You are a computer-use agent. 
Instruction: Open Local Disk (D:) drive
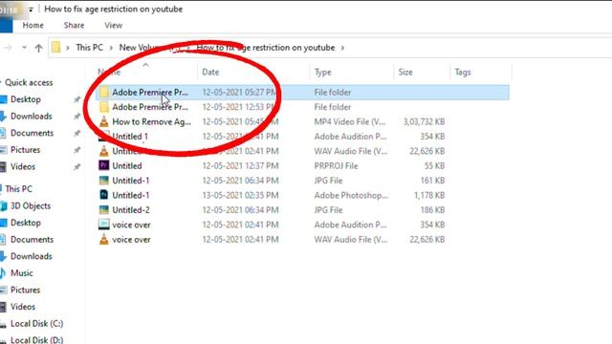(x=36, y=340)
